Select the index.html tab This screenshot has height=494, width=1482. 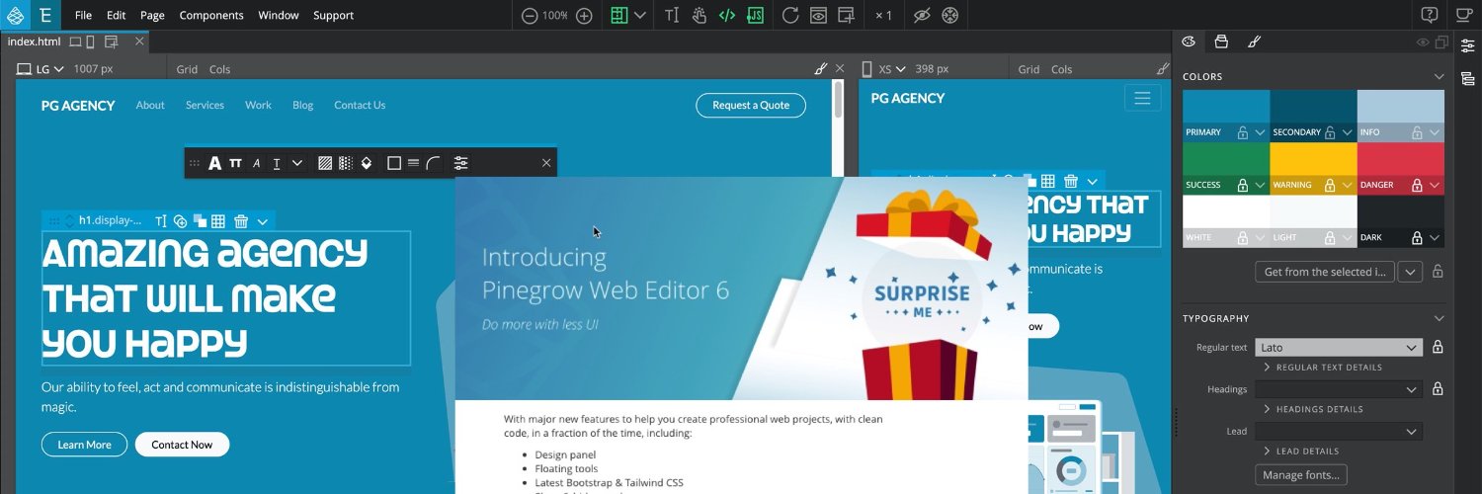pyautogui.click(x=34, y=41)
